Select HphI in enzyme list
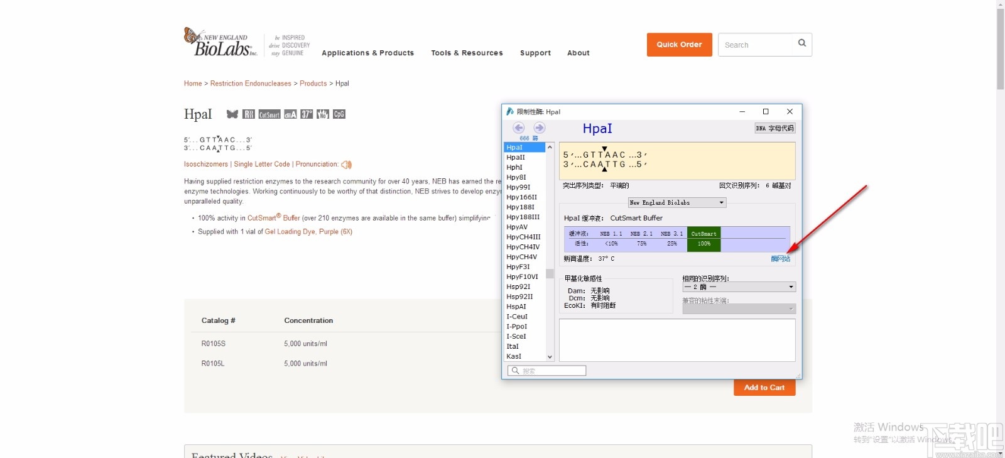The height and width of the screenshot is (458, 1005). (x=524, y=168)
